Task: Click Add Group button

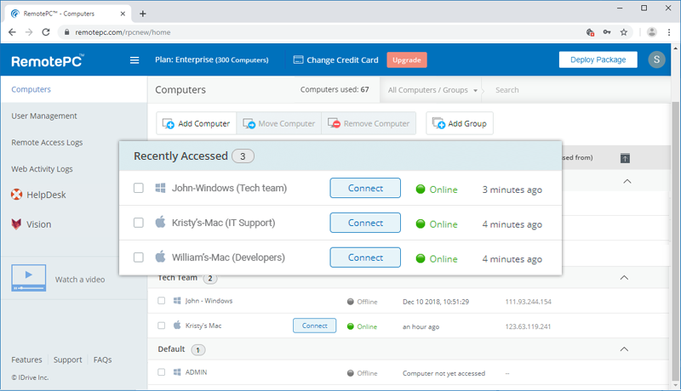Action: click(460, 123)
